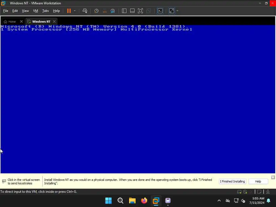Click 'To direct input to this VM' status text

pyautogui.click(x=39, y=192)
